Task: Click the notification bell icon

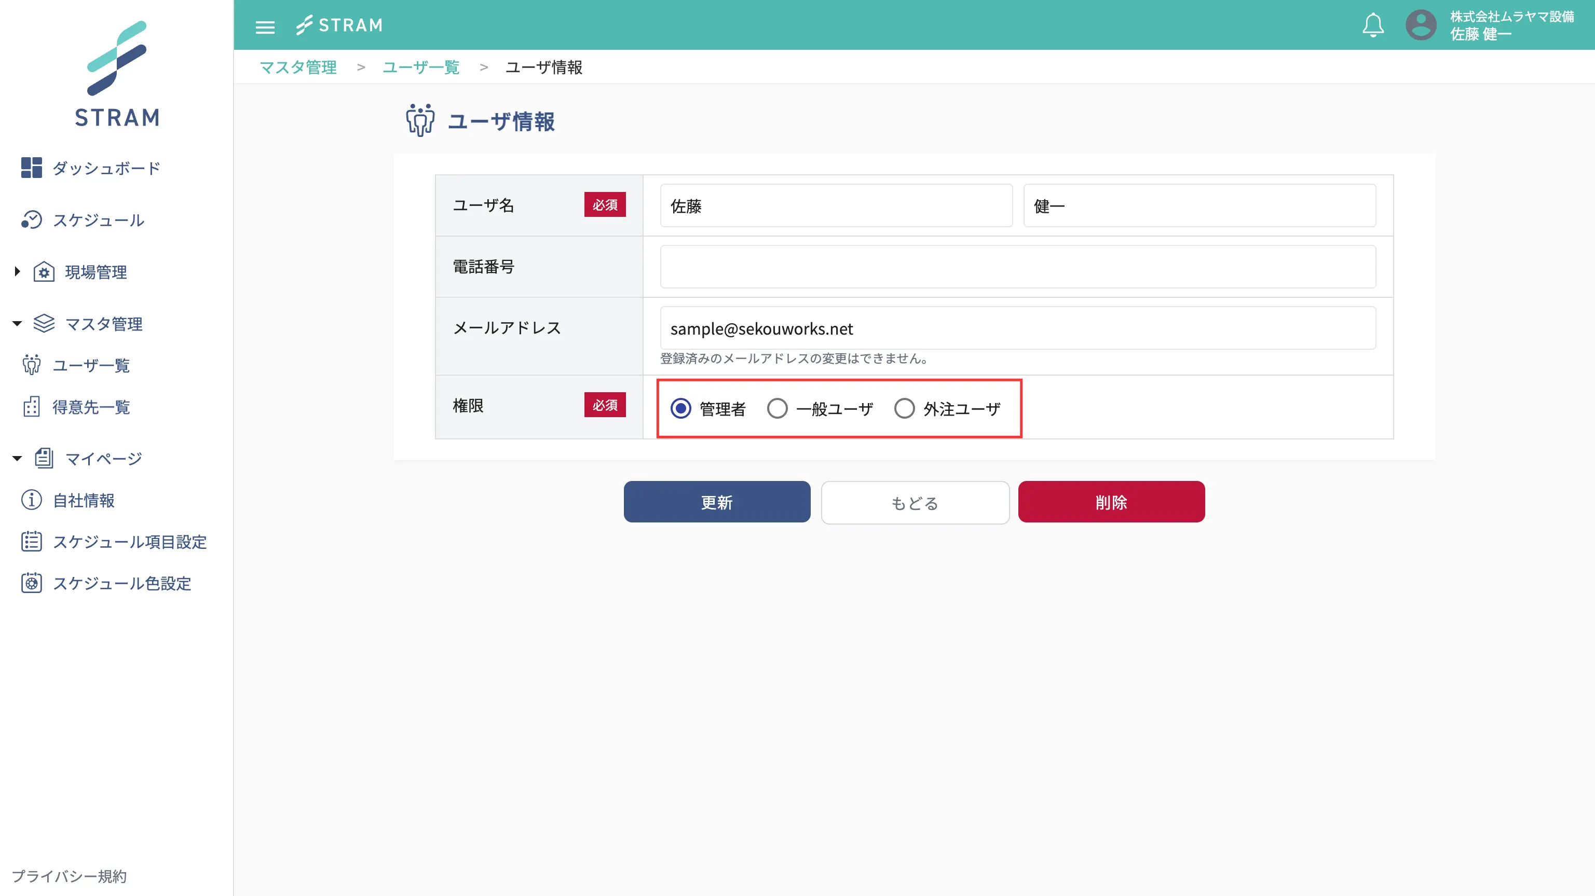Action: (x=1373, y=25)
